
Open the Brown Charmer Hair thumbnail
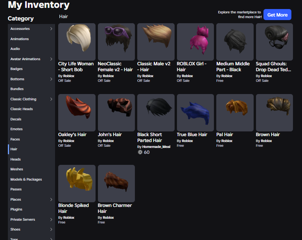coord(116,183)
